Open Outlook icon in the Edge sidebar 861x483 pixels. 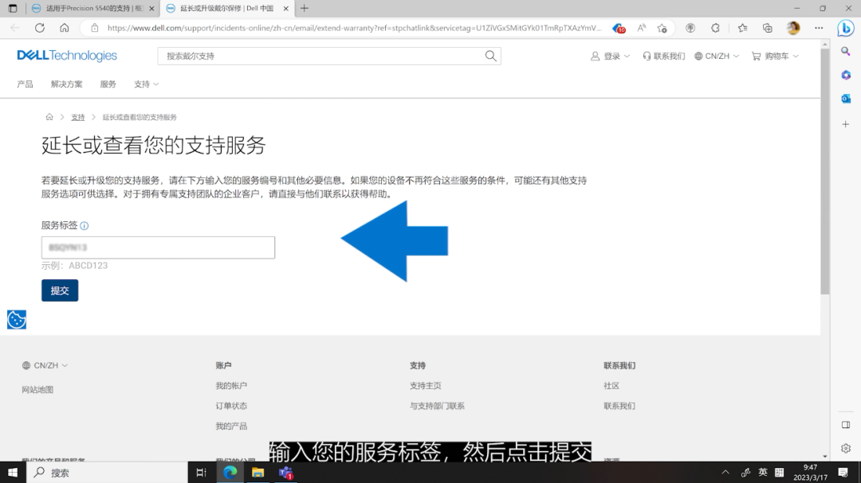(x=846, y=99)
